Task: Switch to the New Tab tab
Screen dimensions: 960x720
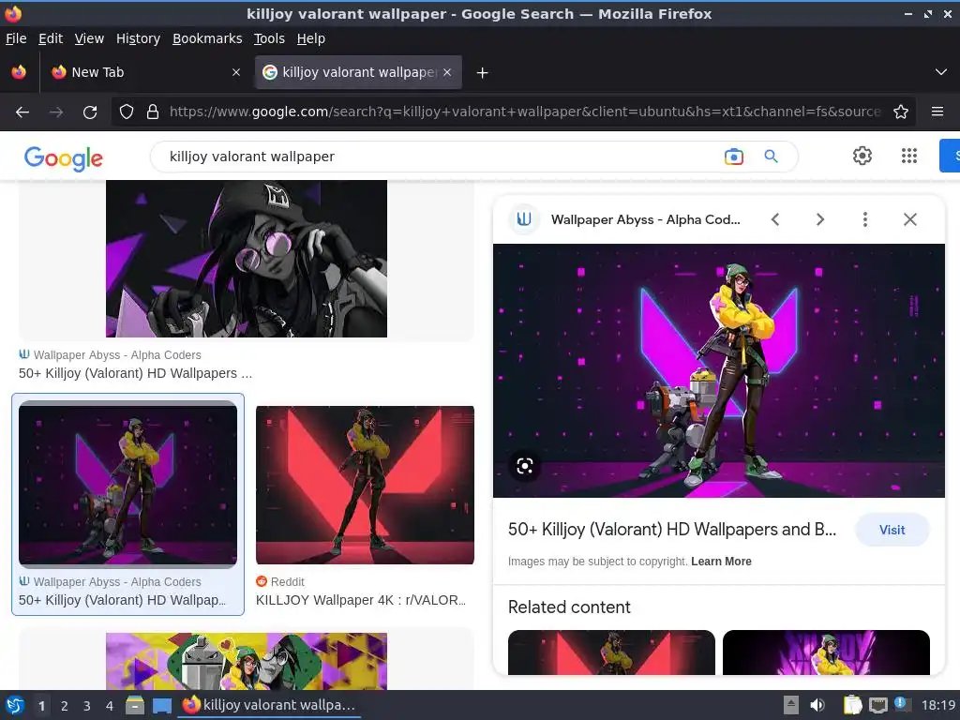Action: click(145, 72)
